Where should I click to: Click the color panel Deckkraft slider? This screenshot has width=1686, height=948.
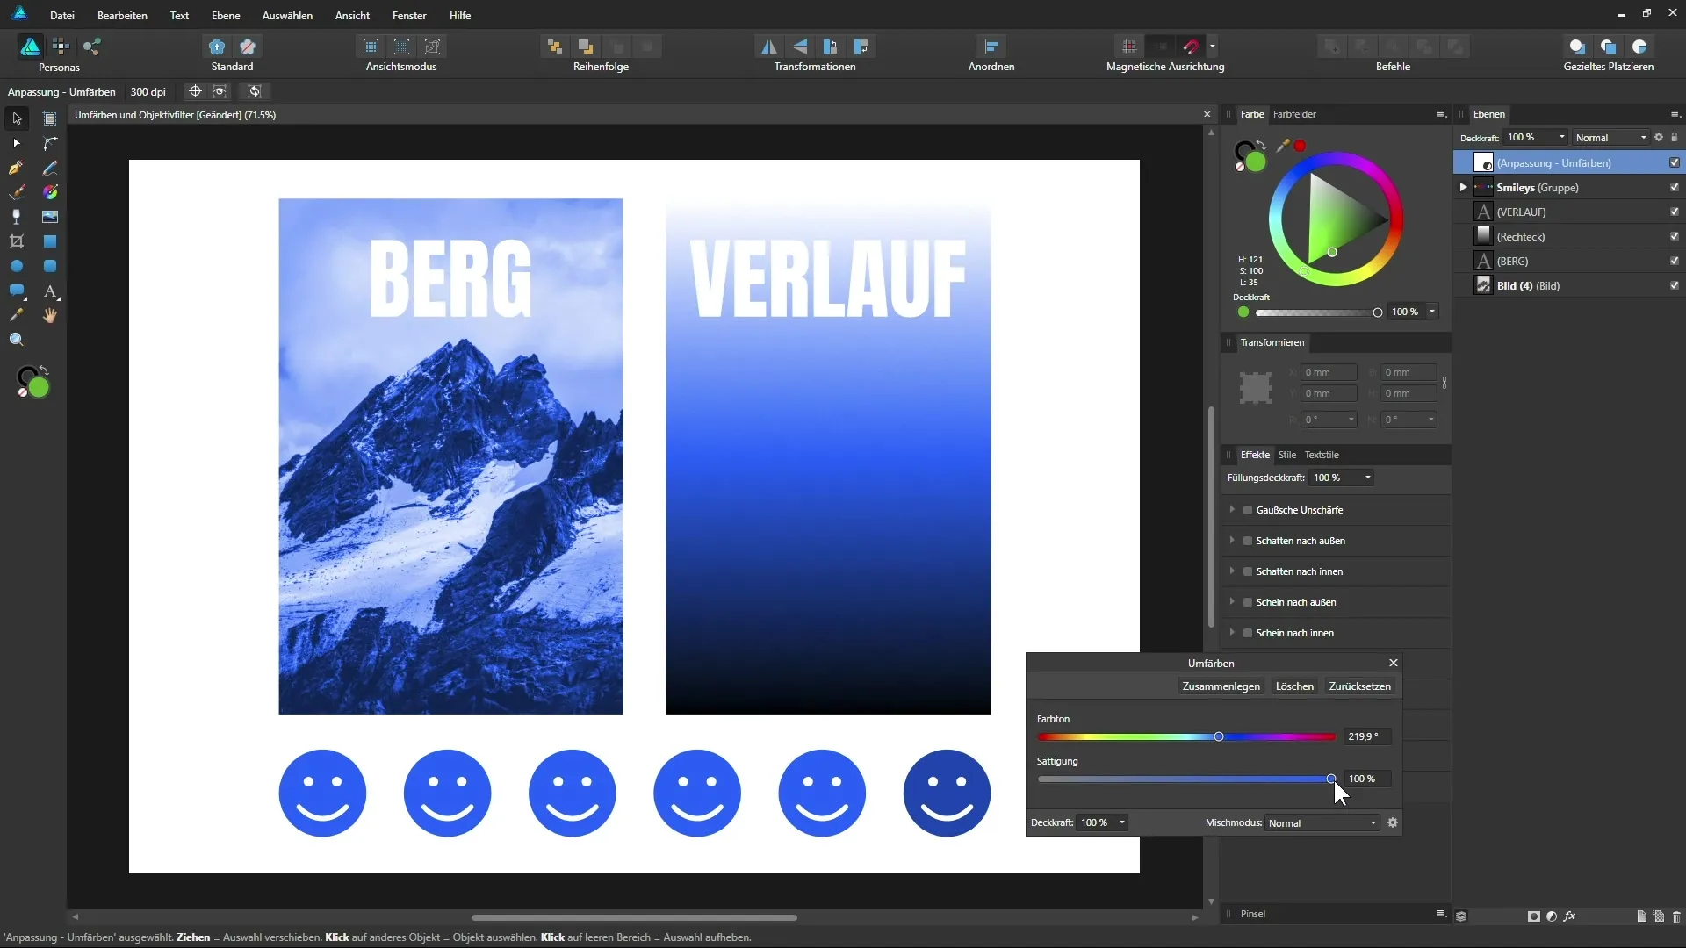[1317, 312]
